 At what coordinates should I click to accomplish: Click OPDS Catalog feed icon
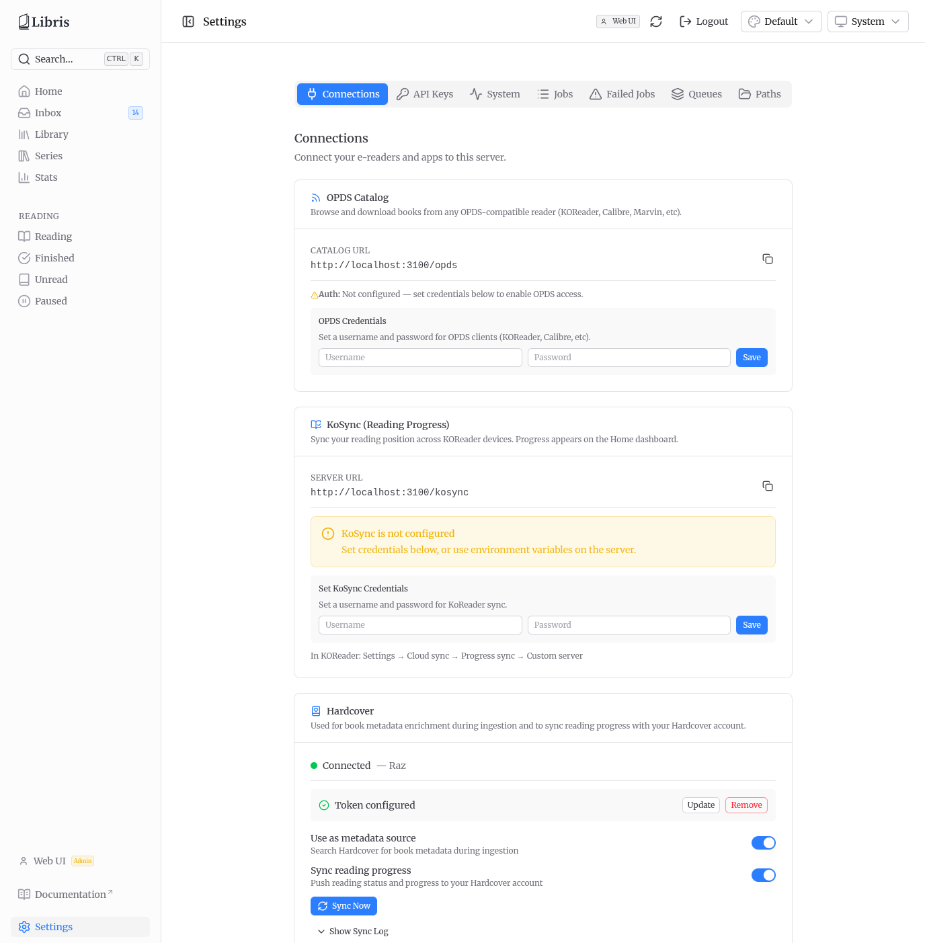click(x=315, y=198)
